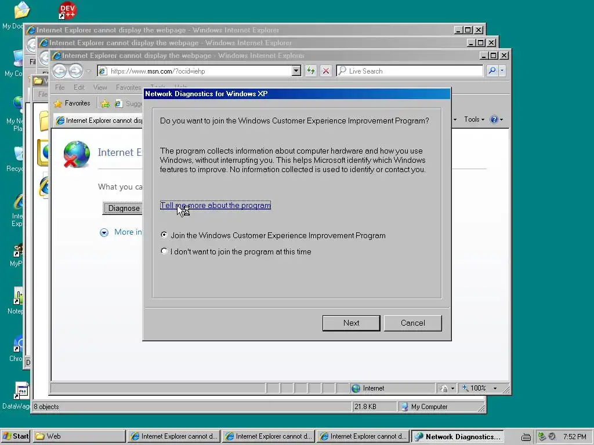594x445 pixels.
Task: Click the 7:52 PM clock
Action: click(x=575, y=437)
